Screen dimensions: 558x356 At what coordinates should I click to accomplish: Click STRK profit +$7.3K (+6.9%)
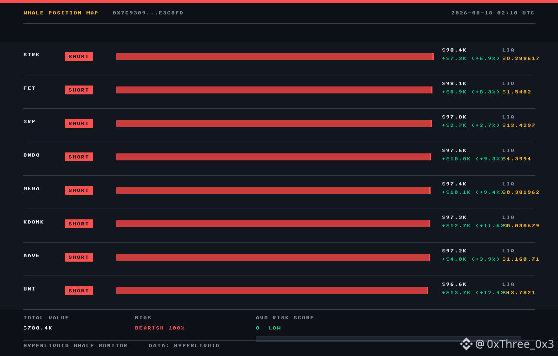(471, 59)
